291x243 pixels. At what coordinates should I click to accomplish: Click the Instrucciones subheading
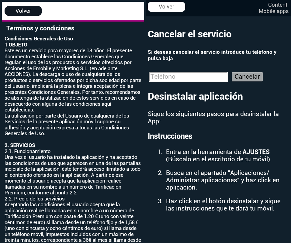pyautogui.click(x=170, y=136)
